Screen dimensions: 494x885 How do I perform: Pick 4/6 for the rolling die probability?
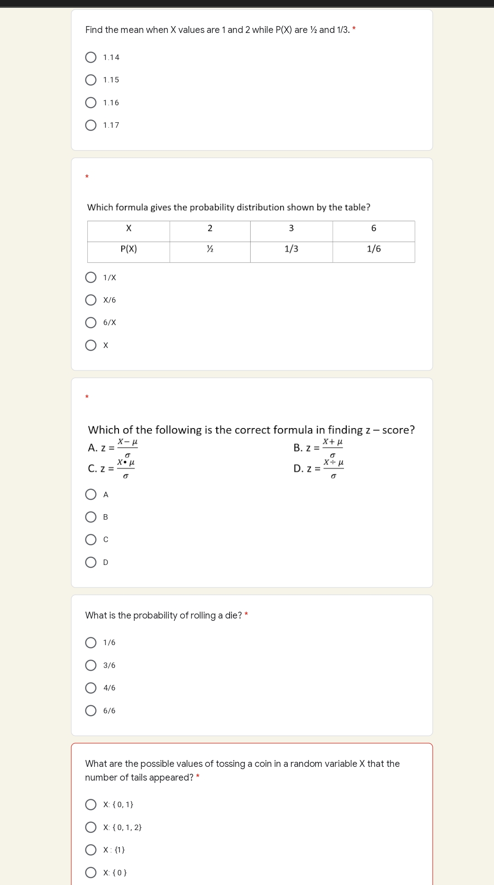91,688
